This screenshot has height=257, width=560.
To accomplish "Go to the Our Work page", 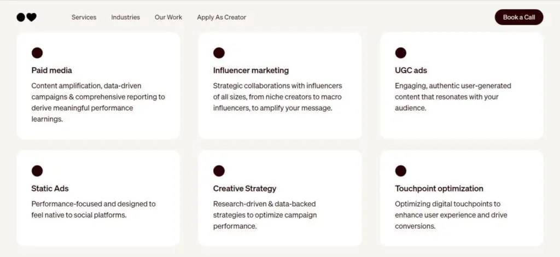I will click(x=168, y=17).
